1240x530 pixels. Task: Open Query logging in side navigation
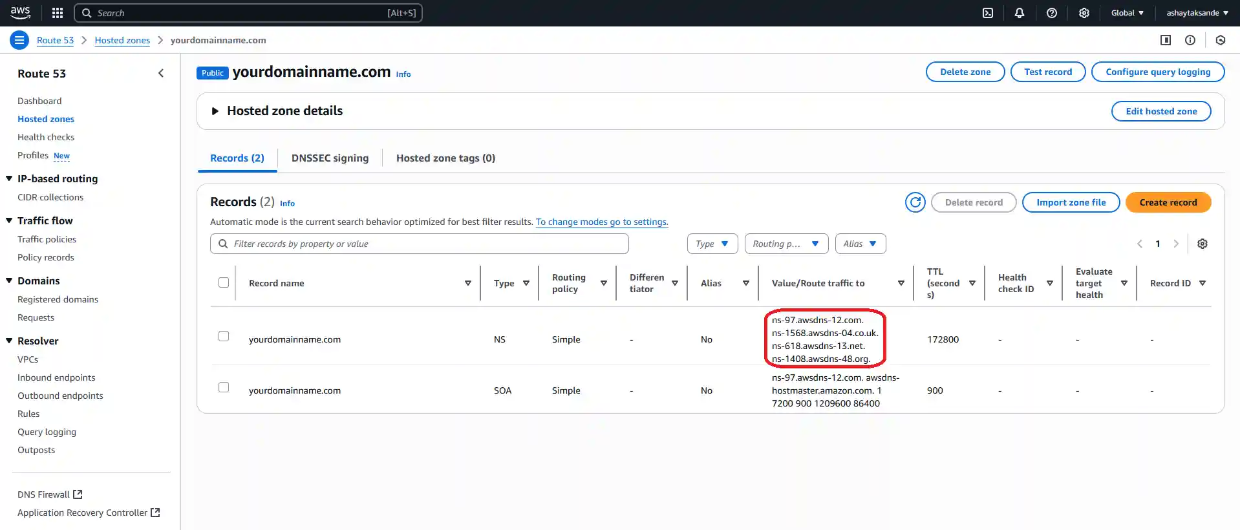(47, 432)
